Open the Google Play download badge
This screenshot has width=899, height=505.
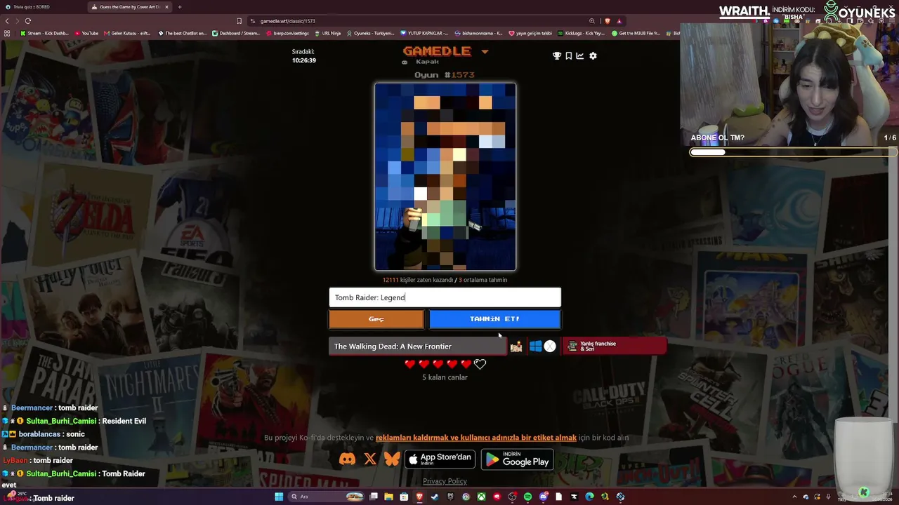(x=517, y=459)
